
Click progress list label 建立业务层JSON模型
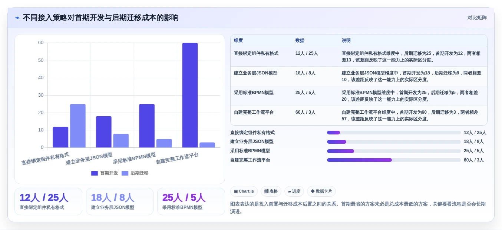pos(252,141)
